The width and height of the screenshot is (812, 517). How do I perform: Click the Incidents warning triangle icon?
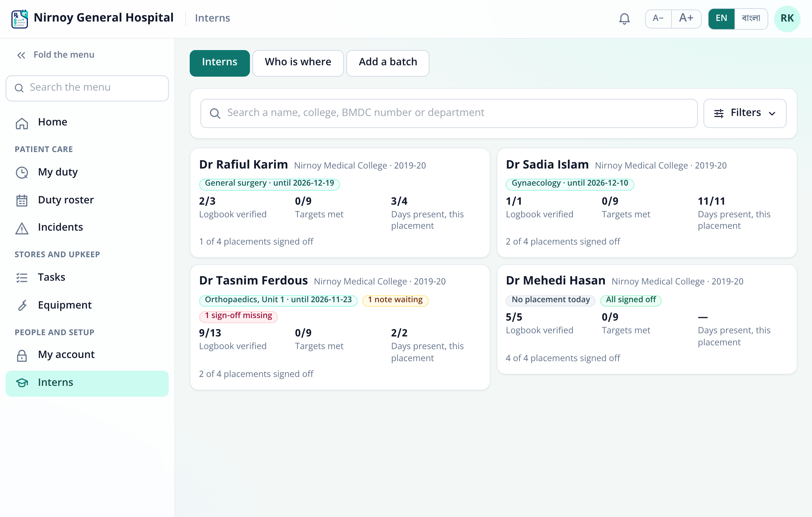click(22, 228)
